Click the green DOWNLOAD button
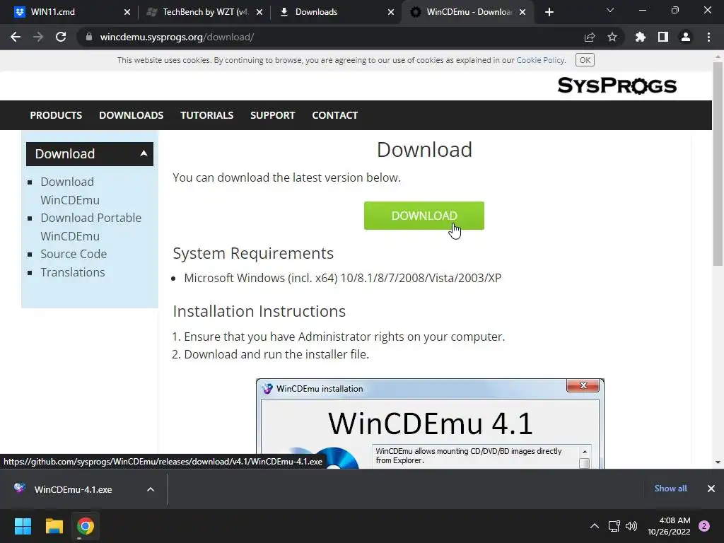Image resolution: width=724 pixels, height=543 pixels. click(424, 216)
